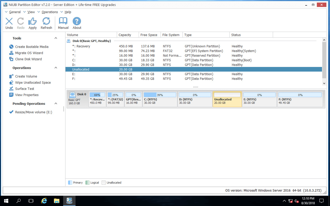Sort by Volume column header
Image resolution: width=330 pixels, height=206 pixels.
click(91, 35)
